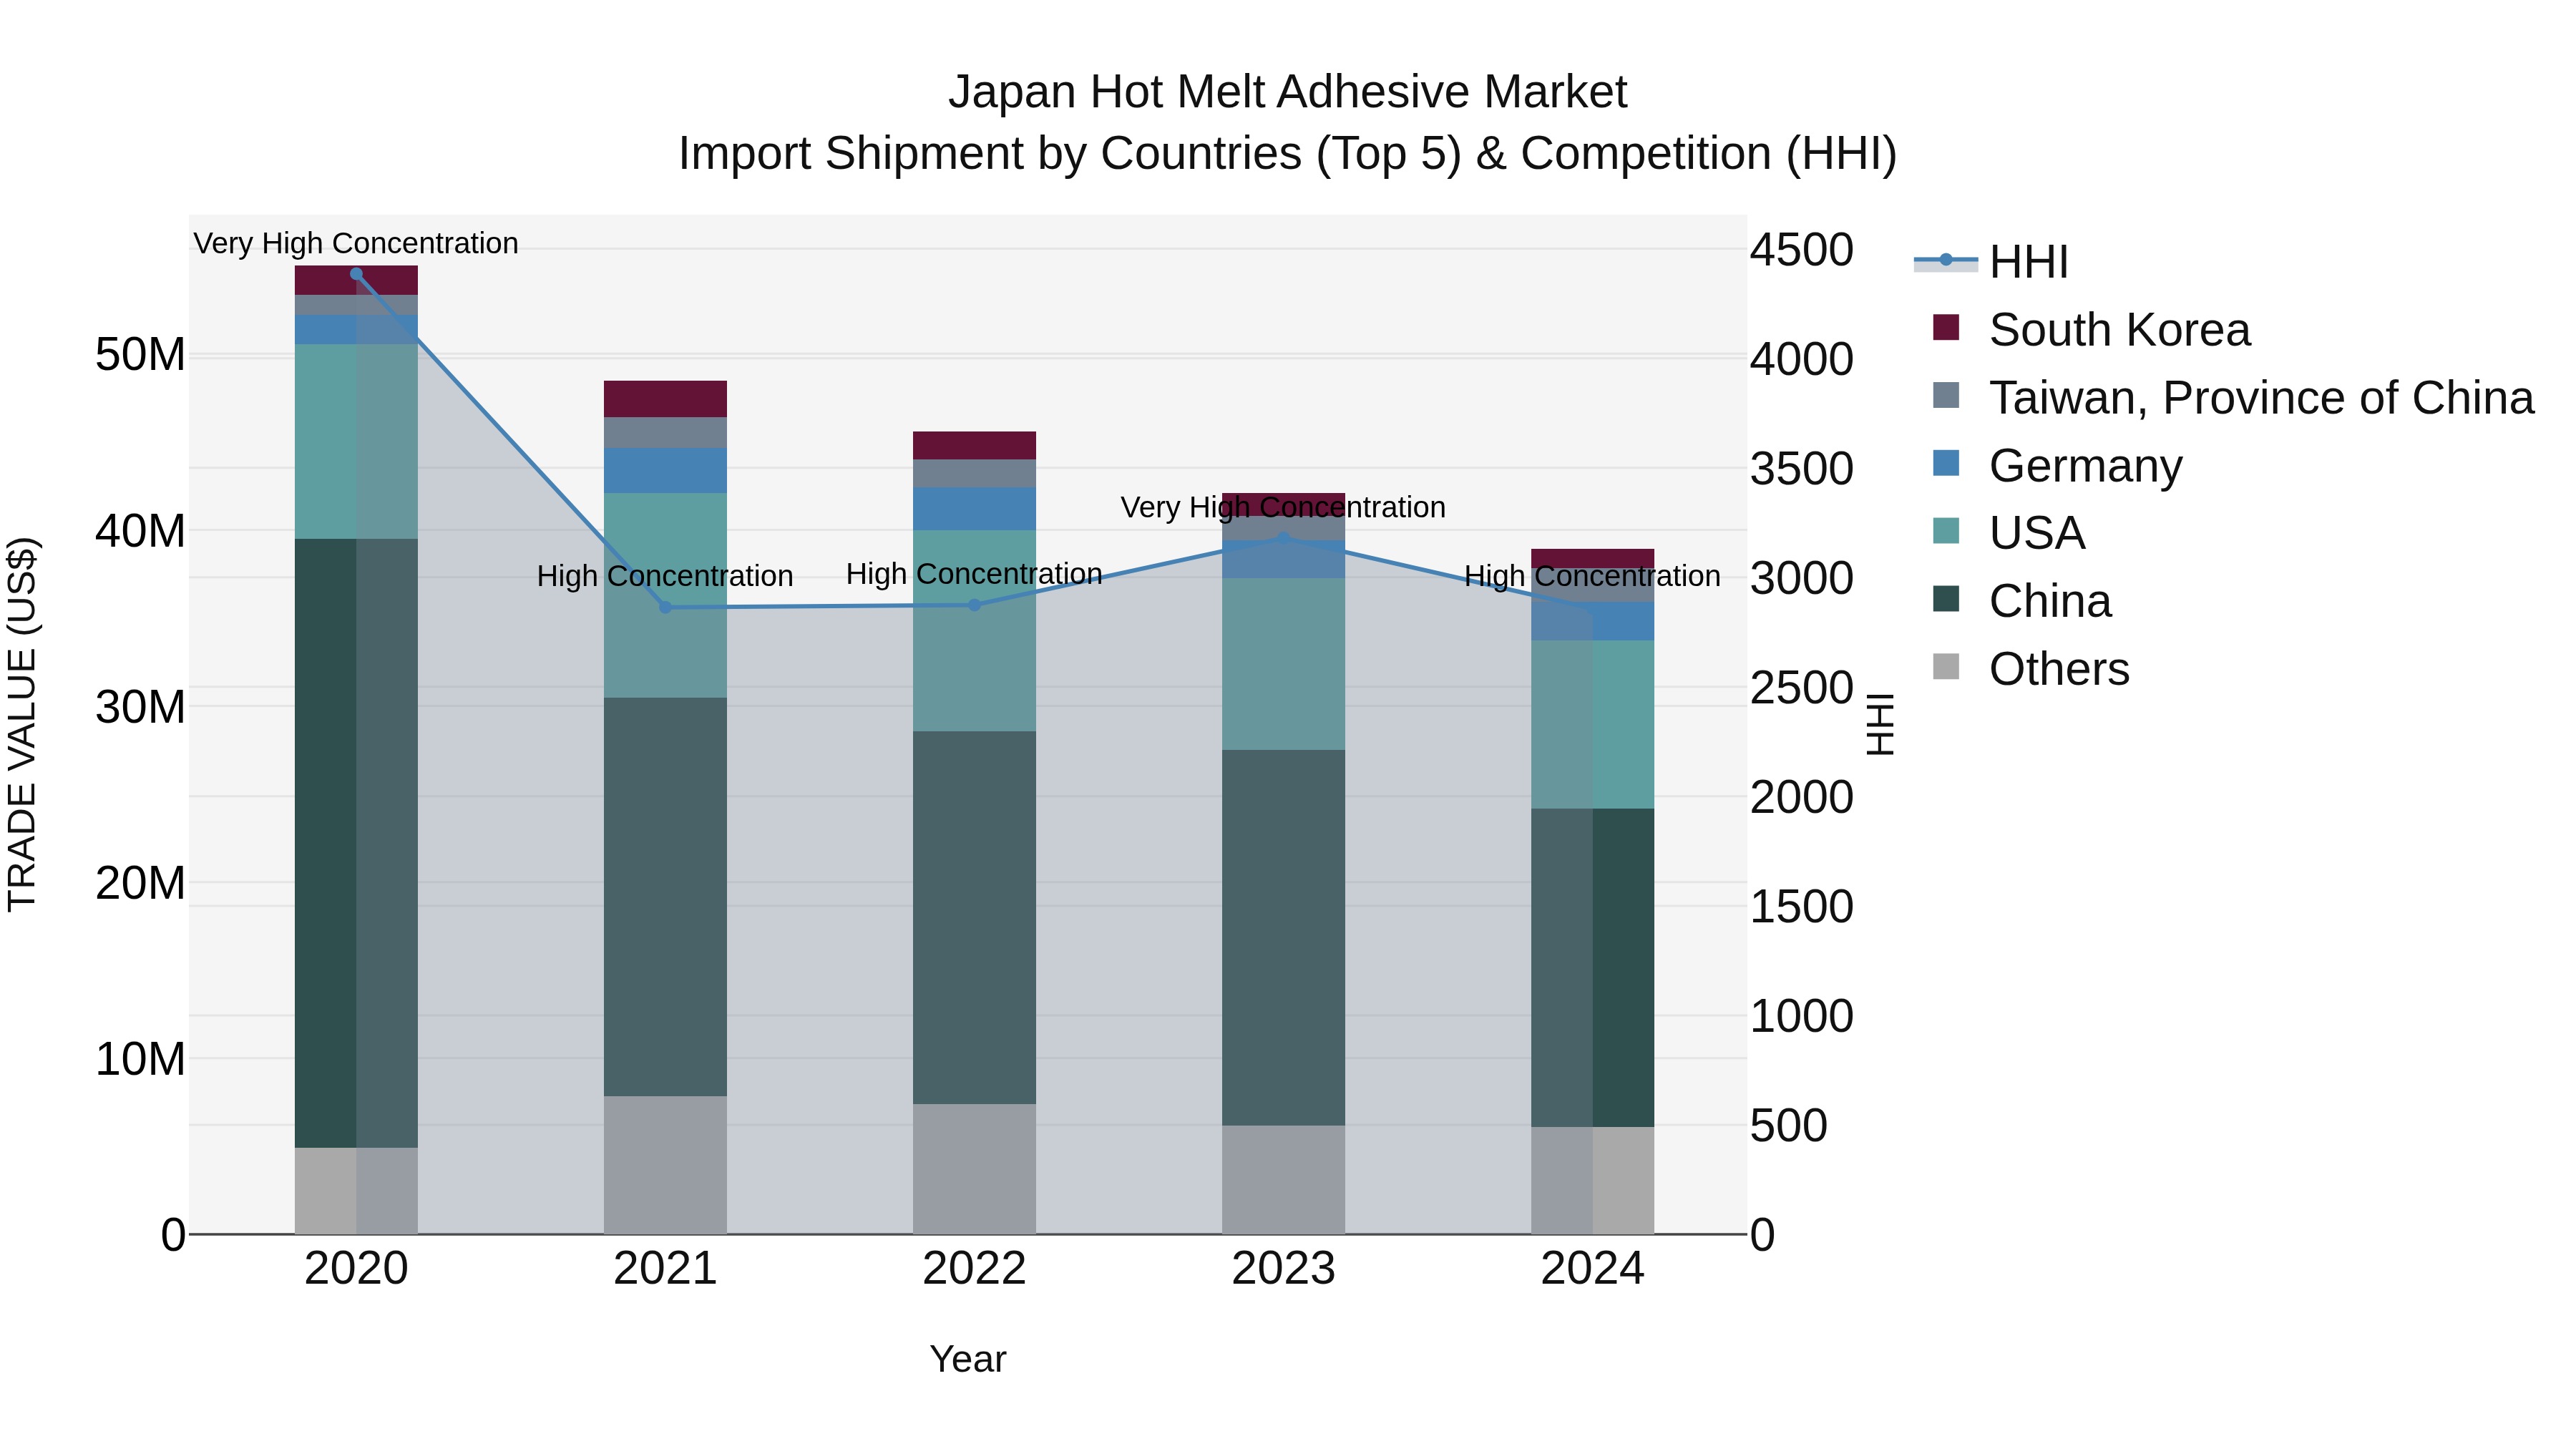2576x1449 pixels.
Task: Click the TRADE VALUE (US$) axis title
Action: pyautogui.click(x=22, y=724)
